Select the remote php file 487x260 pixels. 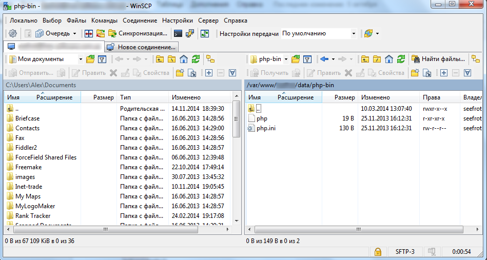(x=262, y=118)
